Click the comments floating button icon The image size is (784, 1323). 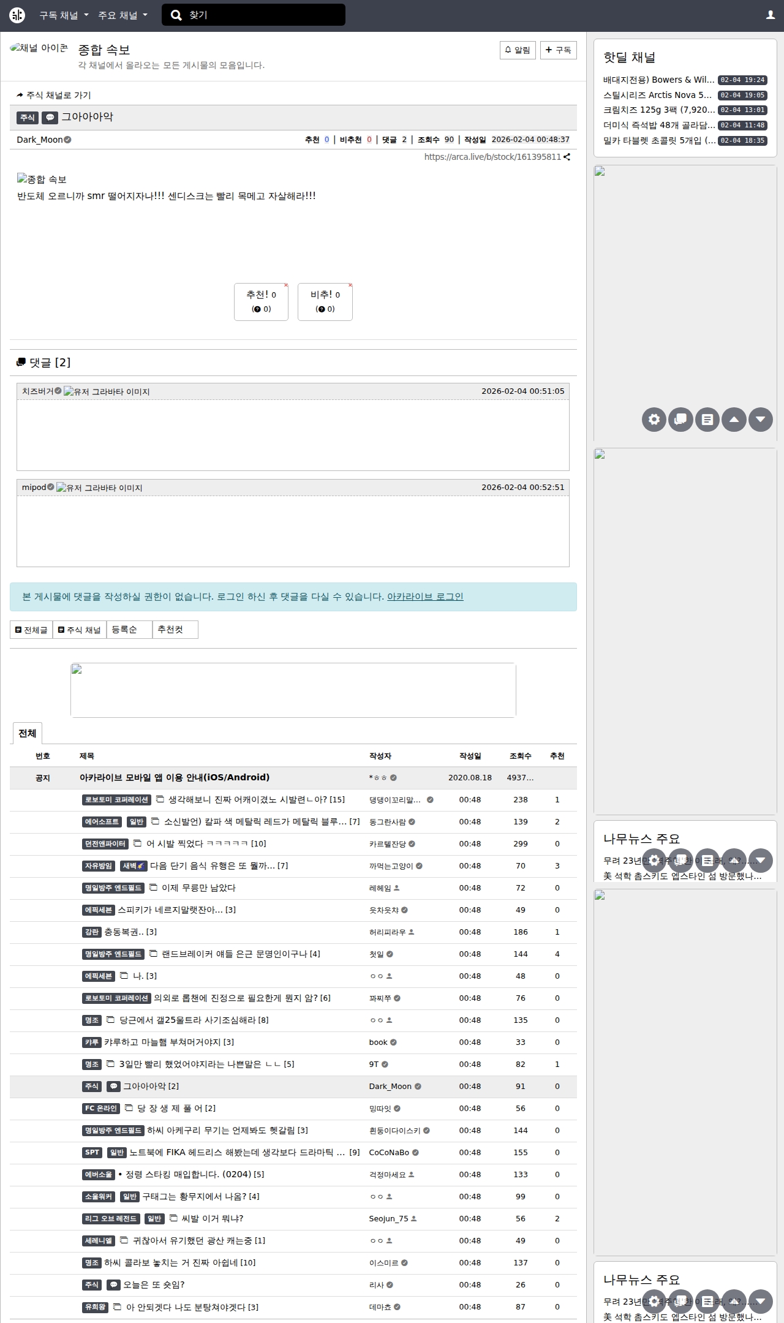(680, 420)
